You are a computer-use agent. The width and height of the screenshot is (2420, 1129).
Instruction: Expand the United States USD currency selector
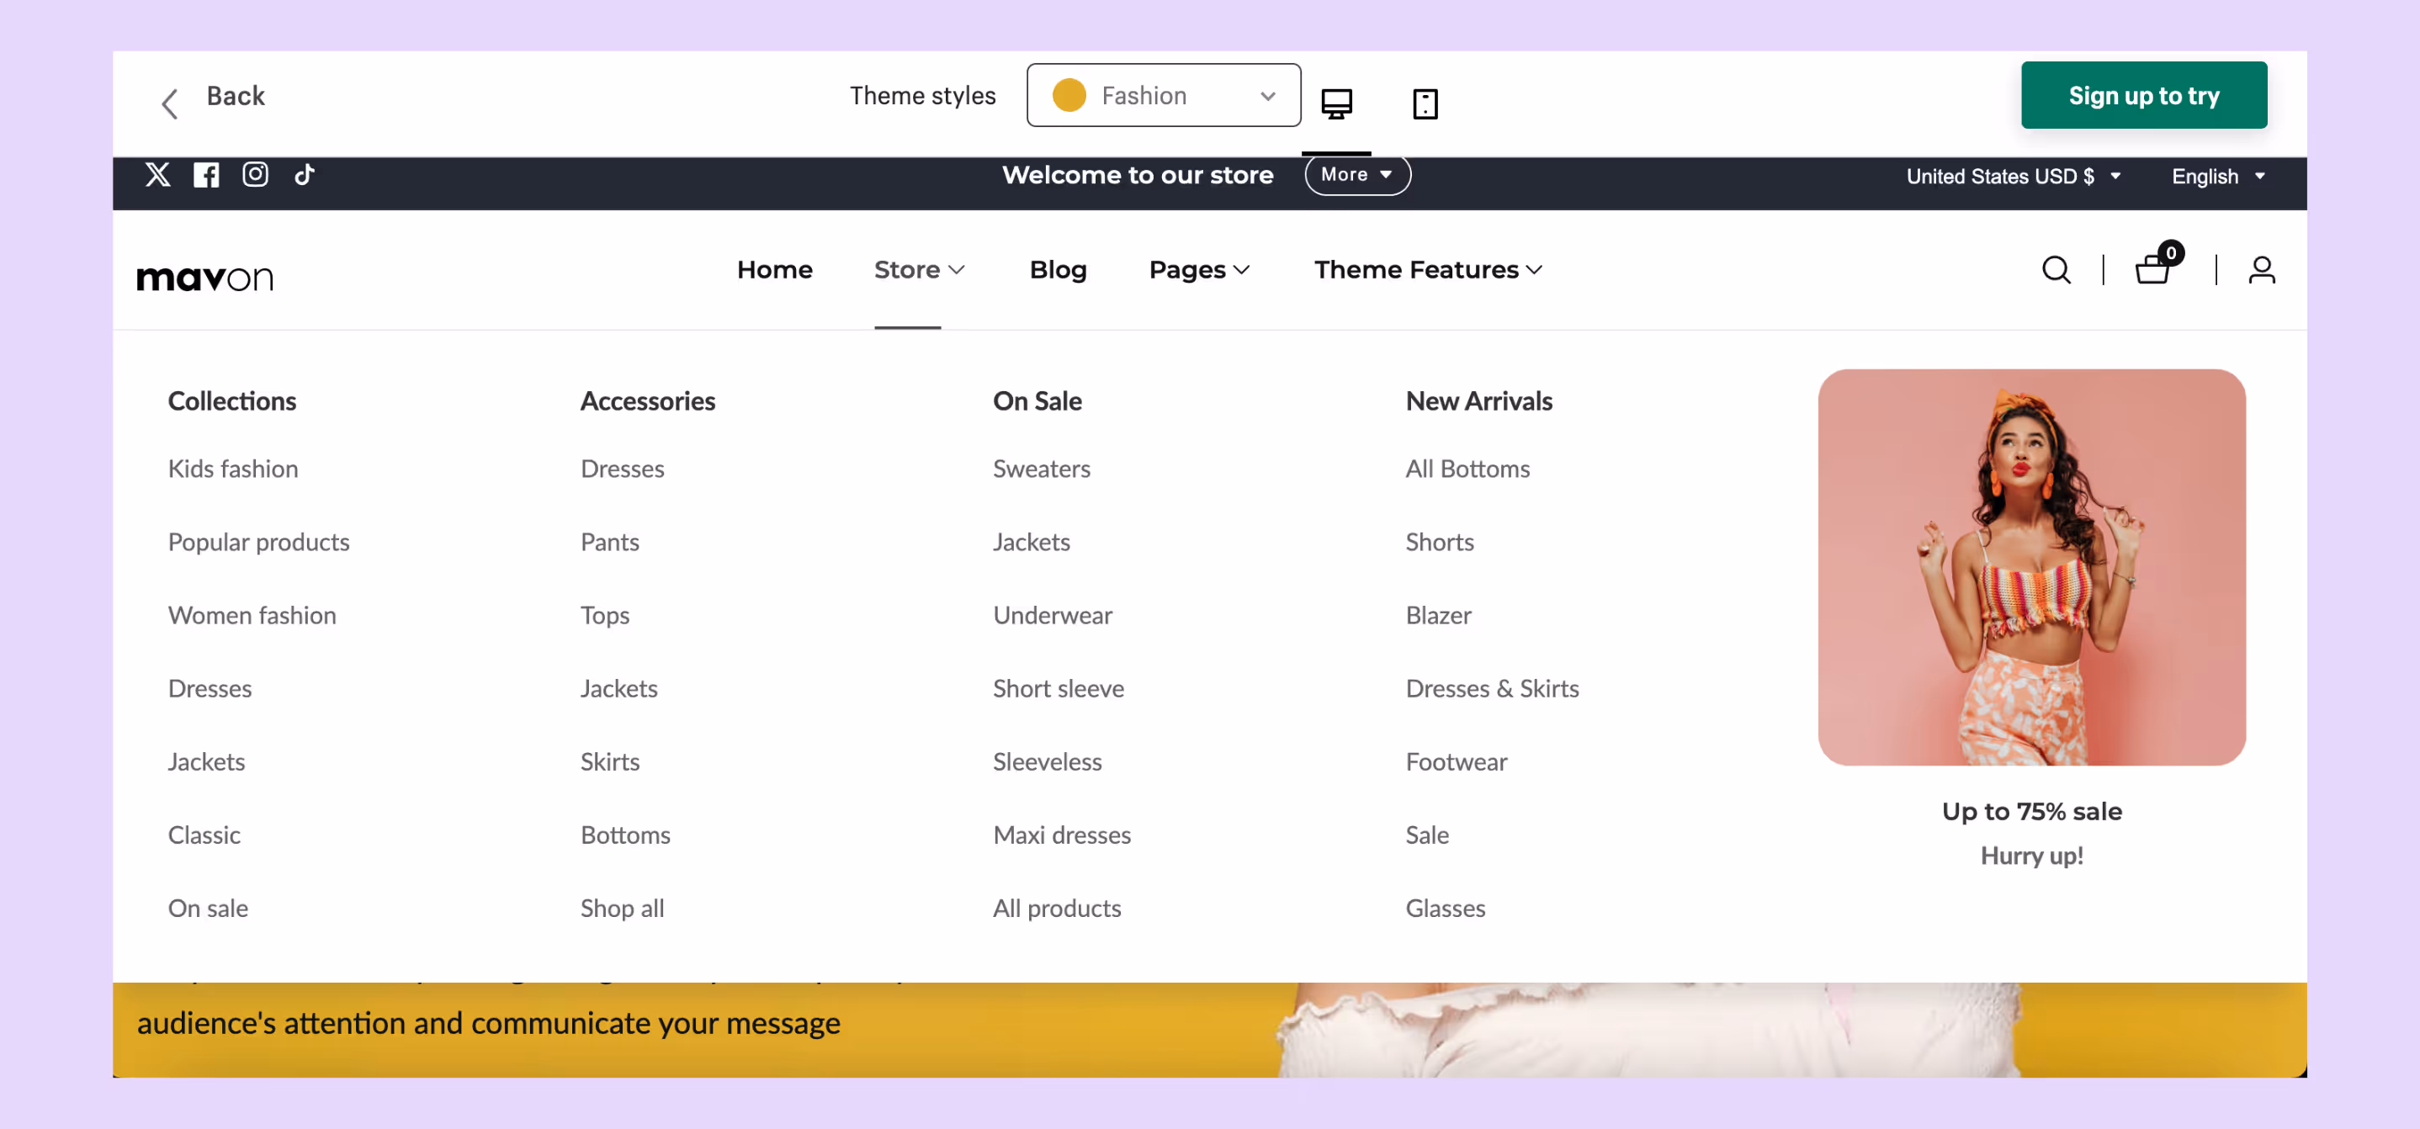point(2012,177)
